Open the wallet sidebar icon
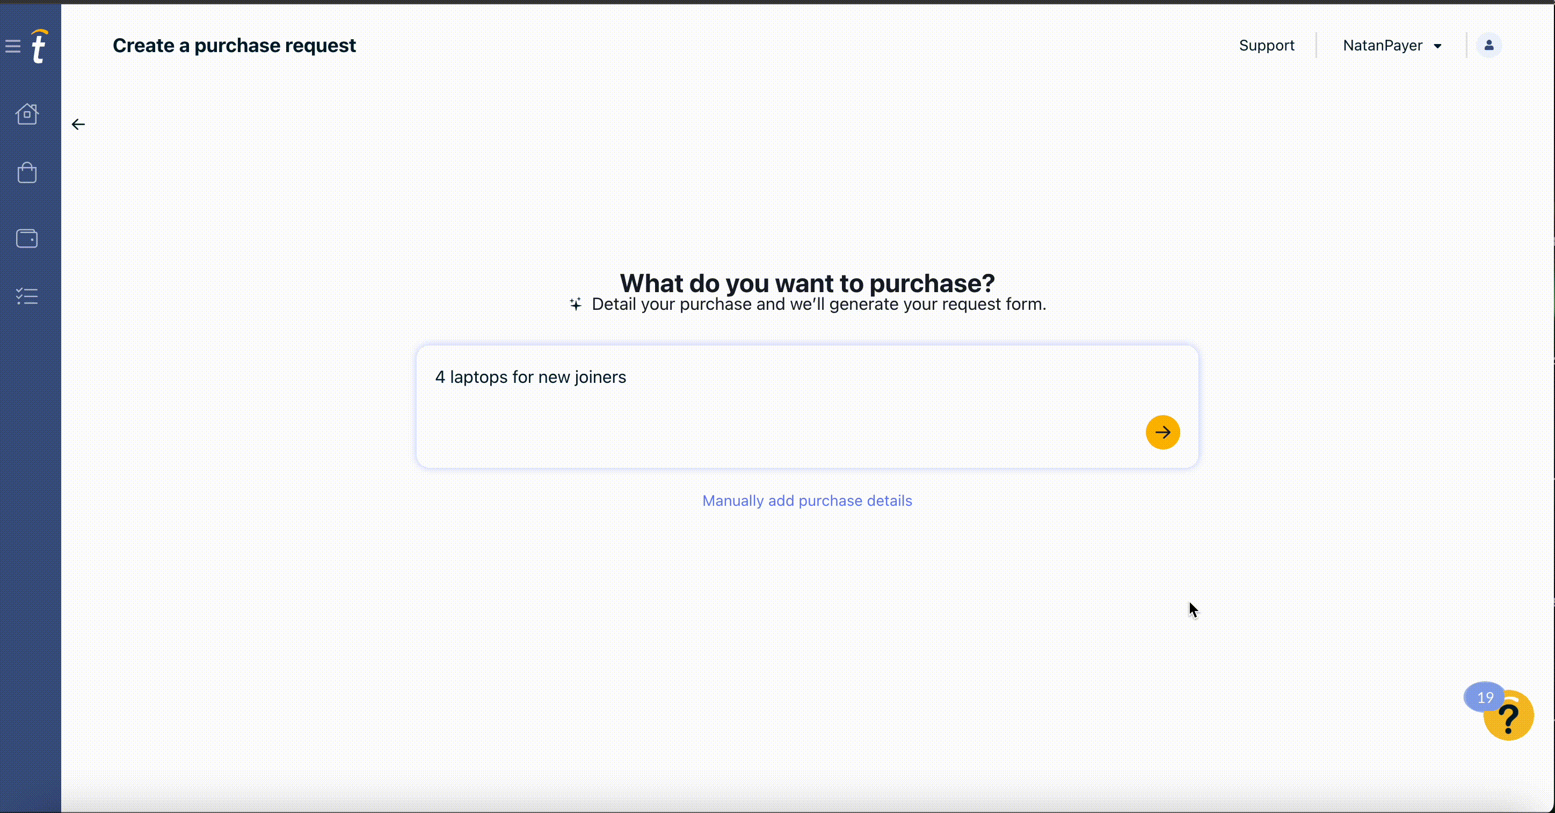This screenshot has height=813, width=1555. [27, 238]
